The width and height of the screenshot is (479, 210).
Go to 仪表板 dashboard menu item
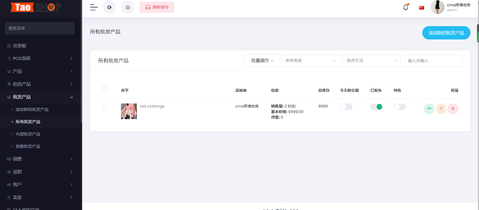point(20,46)
